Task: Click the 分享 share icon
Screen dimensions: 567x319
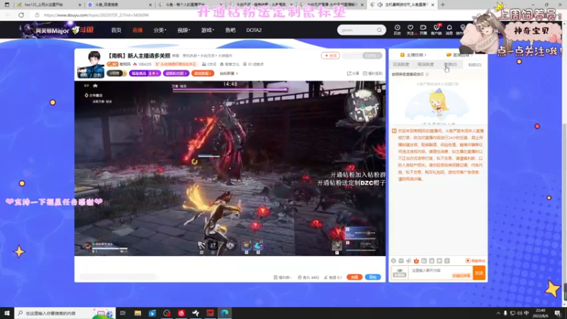Action: pyautogui.click(x=353, y=73)
